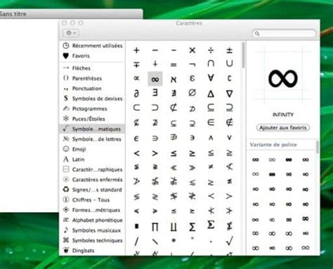
Task: Select the union ∪ character
Action: click(x=229, y=63)
